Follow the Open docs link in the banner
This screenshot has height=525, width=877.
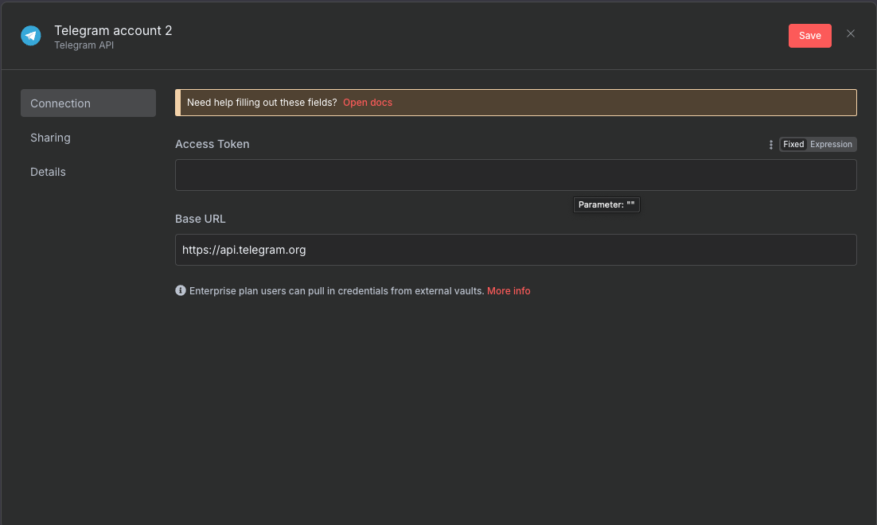(367, 102)
